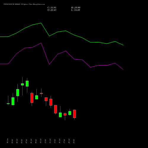Click the 08 Jul date label
This screenshot has height=148, width=148.
point(31,141)
